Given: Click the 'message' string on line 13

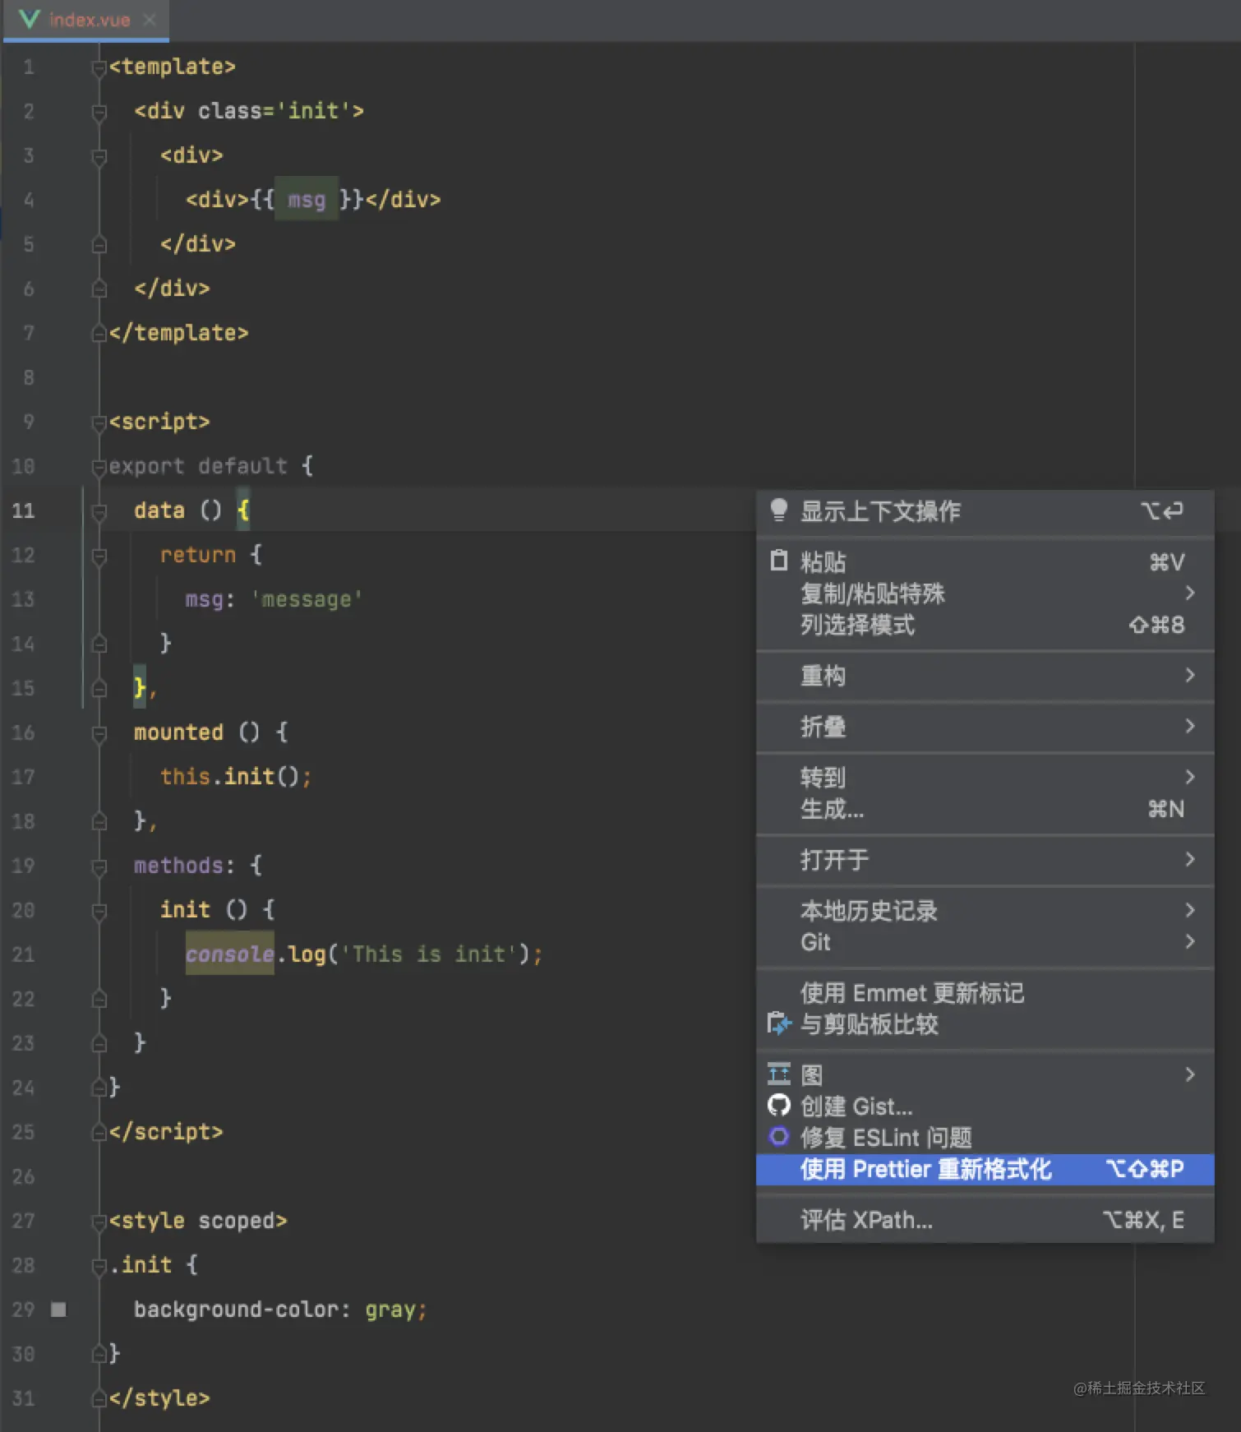Looking at the screenshot, I should coord(307,599).
